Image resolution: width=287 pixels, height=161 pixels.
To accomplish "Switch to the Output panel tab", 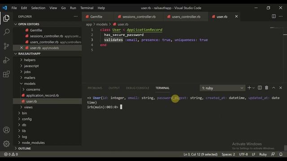I will 114,88.
